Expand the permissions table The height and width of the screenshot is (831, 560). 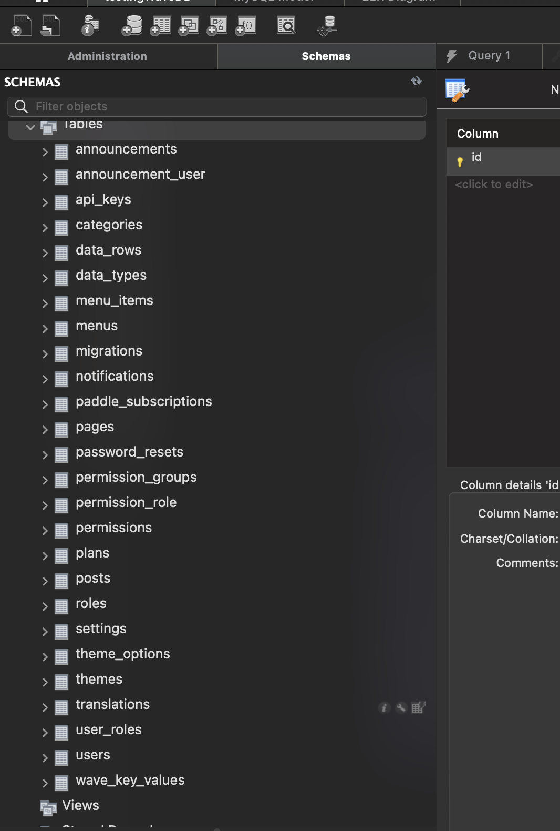(x=45, y=531)
